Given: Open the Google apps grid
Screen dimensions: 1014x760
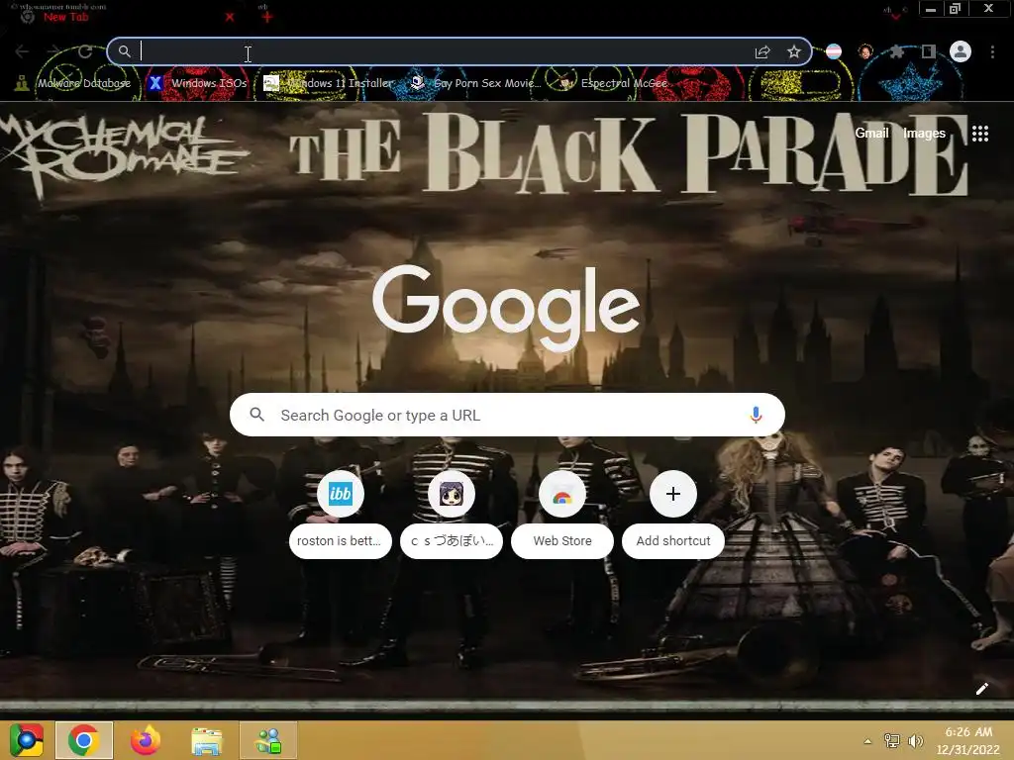Looking at the screenshot, I should click(980, 134).
